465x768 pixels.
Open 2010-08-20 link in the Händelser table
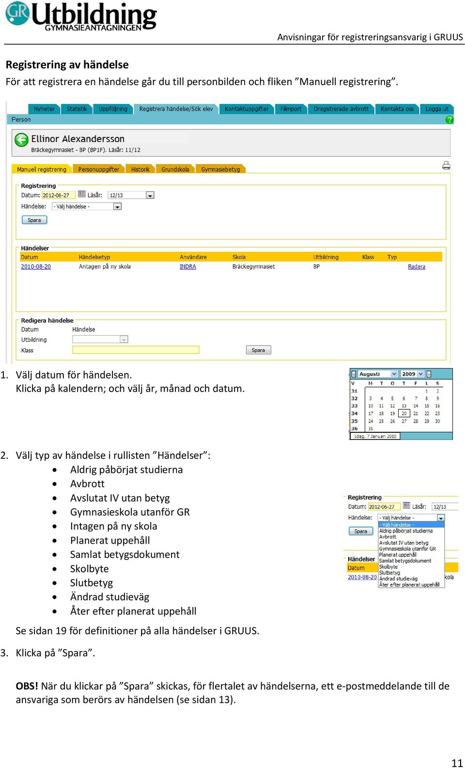[36, 266]
